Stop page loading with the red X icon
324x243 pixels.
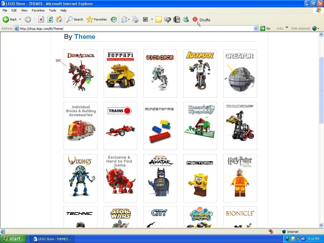(x=41, y=19)
